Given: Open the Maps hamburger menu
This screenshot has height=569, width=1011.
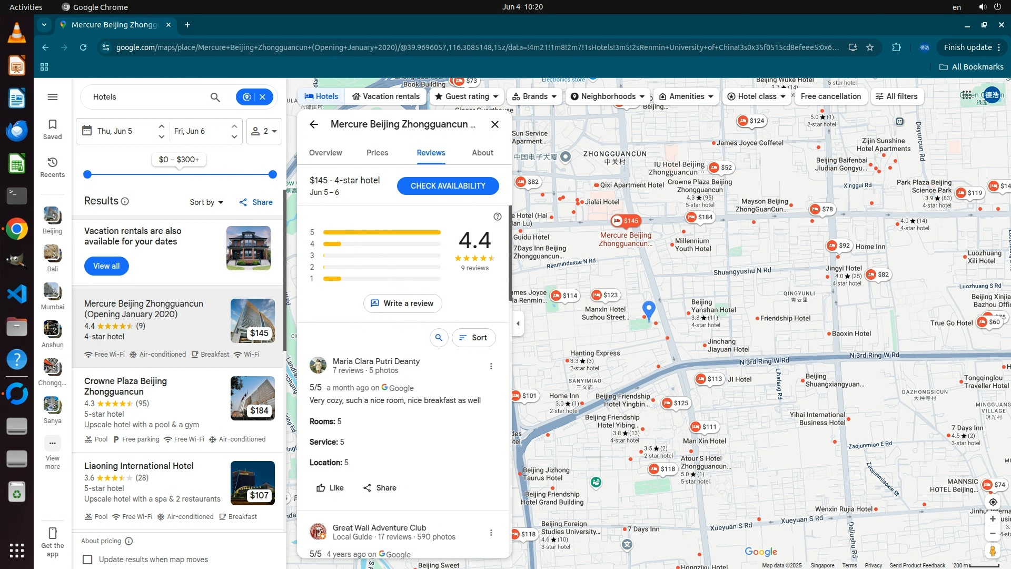Looking at the screenshot, I should pyautogui.click(x=52, y=97).
